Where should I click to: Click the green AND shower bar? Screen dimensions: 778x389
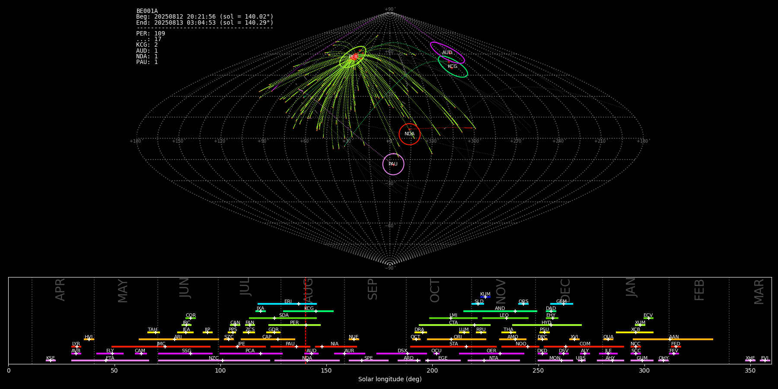(x=500, y=311)
